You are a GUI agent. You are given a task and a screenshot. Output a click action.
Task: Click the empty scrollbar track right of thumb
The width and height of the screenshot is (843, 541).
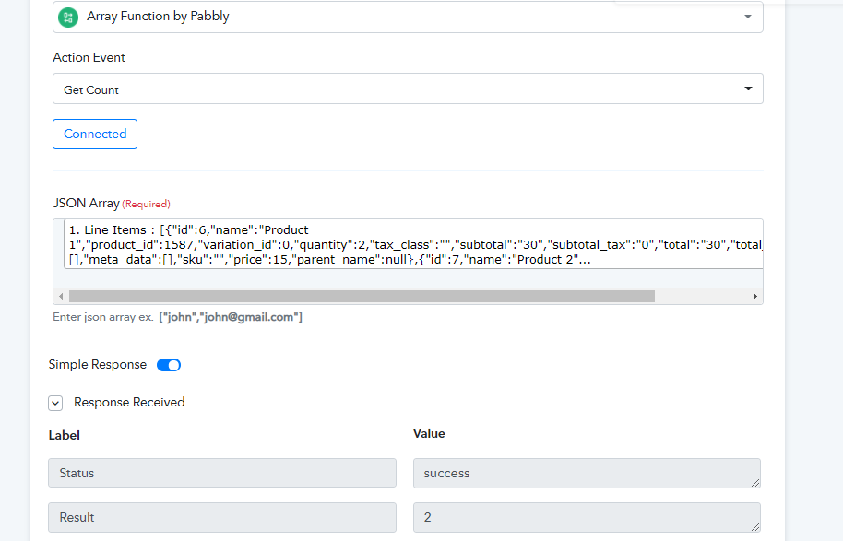click(701, 297)
